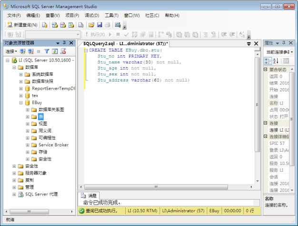Click Refresh icon in Object Explorer toolbar
The width and height of the screenshot is (298, 226).
point(55,51)
